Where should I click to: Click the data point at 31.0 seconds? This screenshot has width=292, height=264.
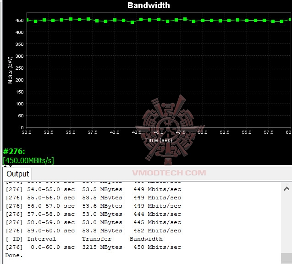click(x=36, y=21)
